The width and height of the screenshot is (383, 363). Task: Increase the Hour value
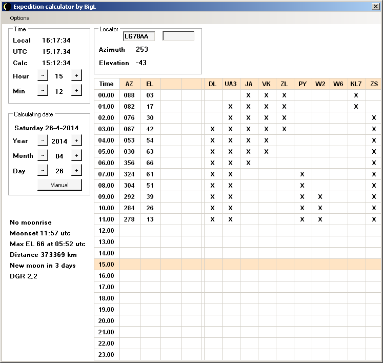pos(76,75)
